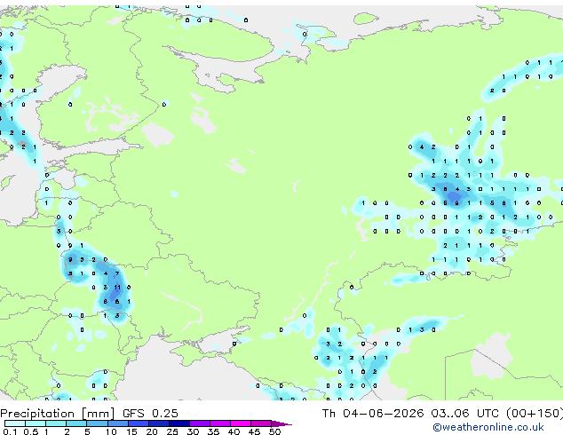Click the '30' legend scale label
The image size is (563, 435).
tap(193, 431)
